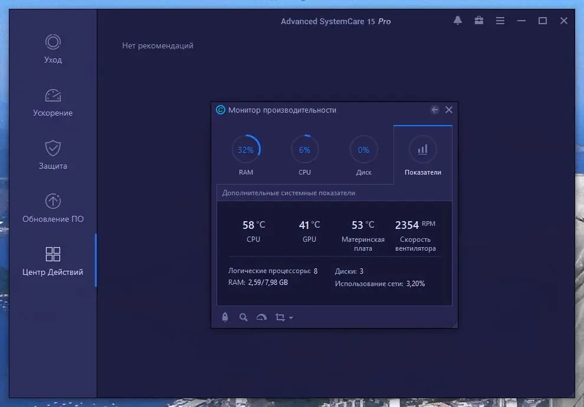Open the Защита shield section
The image size is (584, 407).
(x=53, y=155)
